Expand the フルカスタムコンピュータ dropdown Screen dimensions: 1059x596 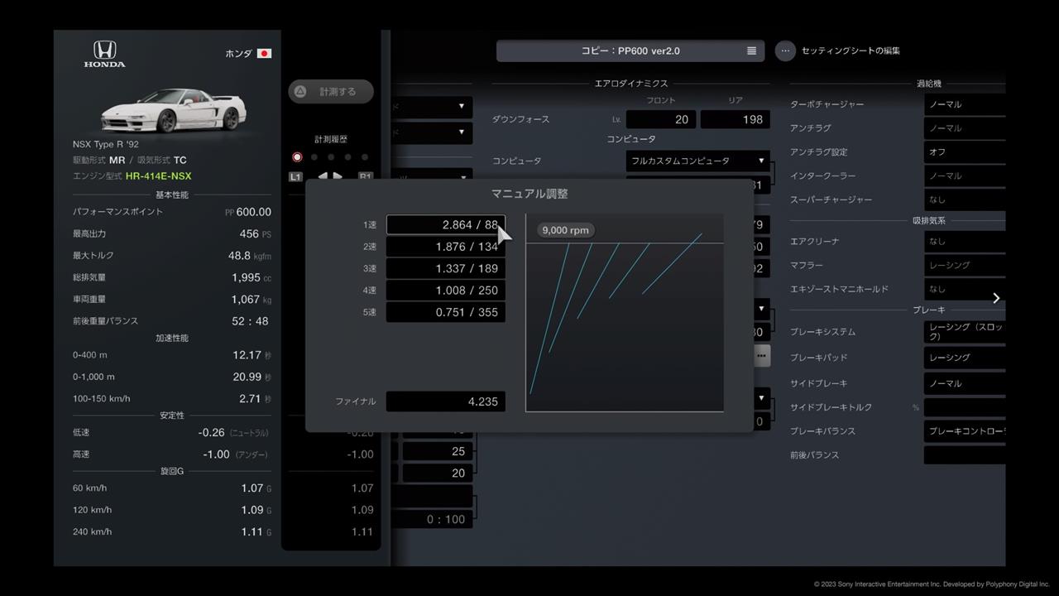[698, 161]
